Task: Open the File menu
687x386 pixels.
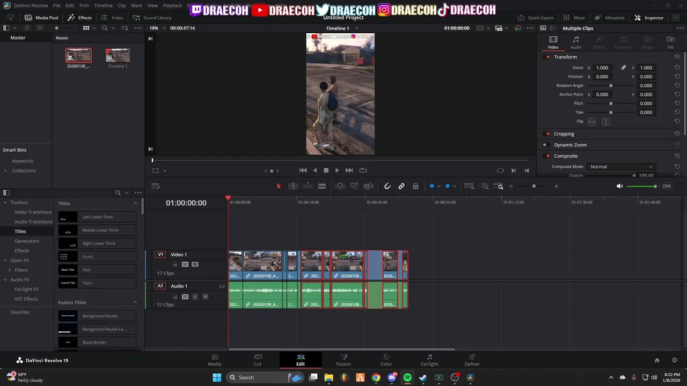Action: [56, 5]
